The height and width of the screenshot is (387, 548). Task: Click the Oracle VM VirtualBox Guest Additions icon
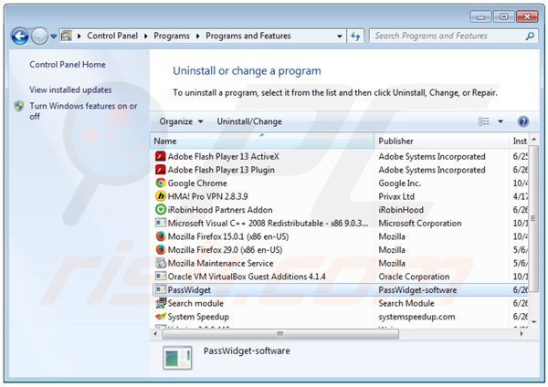[x=161, y=276]
